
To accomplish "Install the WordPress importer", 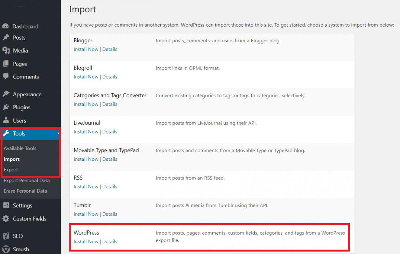I will (x=86, y=241).
